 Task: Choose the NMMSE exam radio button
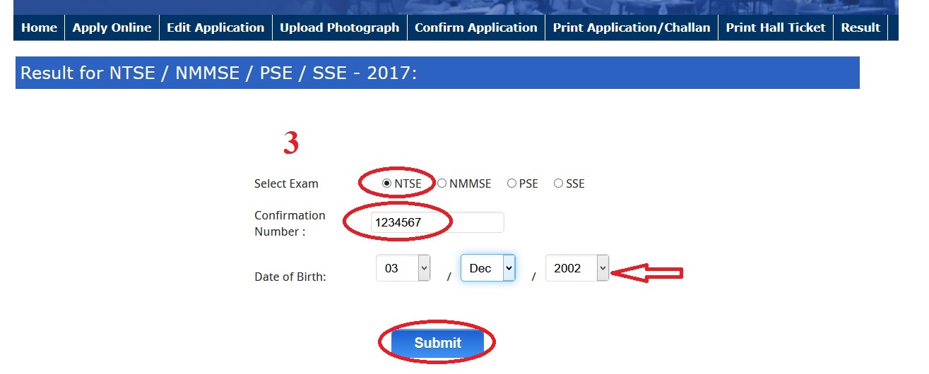(442, 183)
